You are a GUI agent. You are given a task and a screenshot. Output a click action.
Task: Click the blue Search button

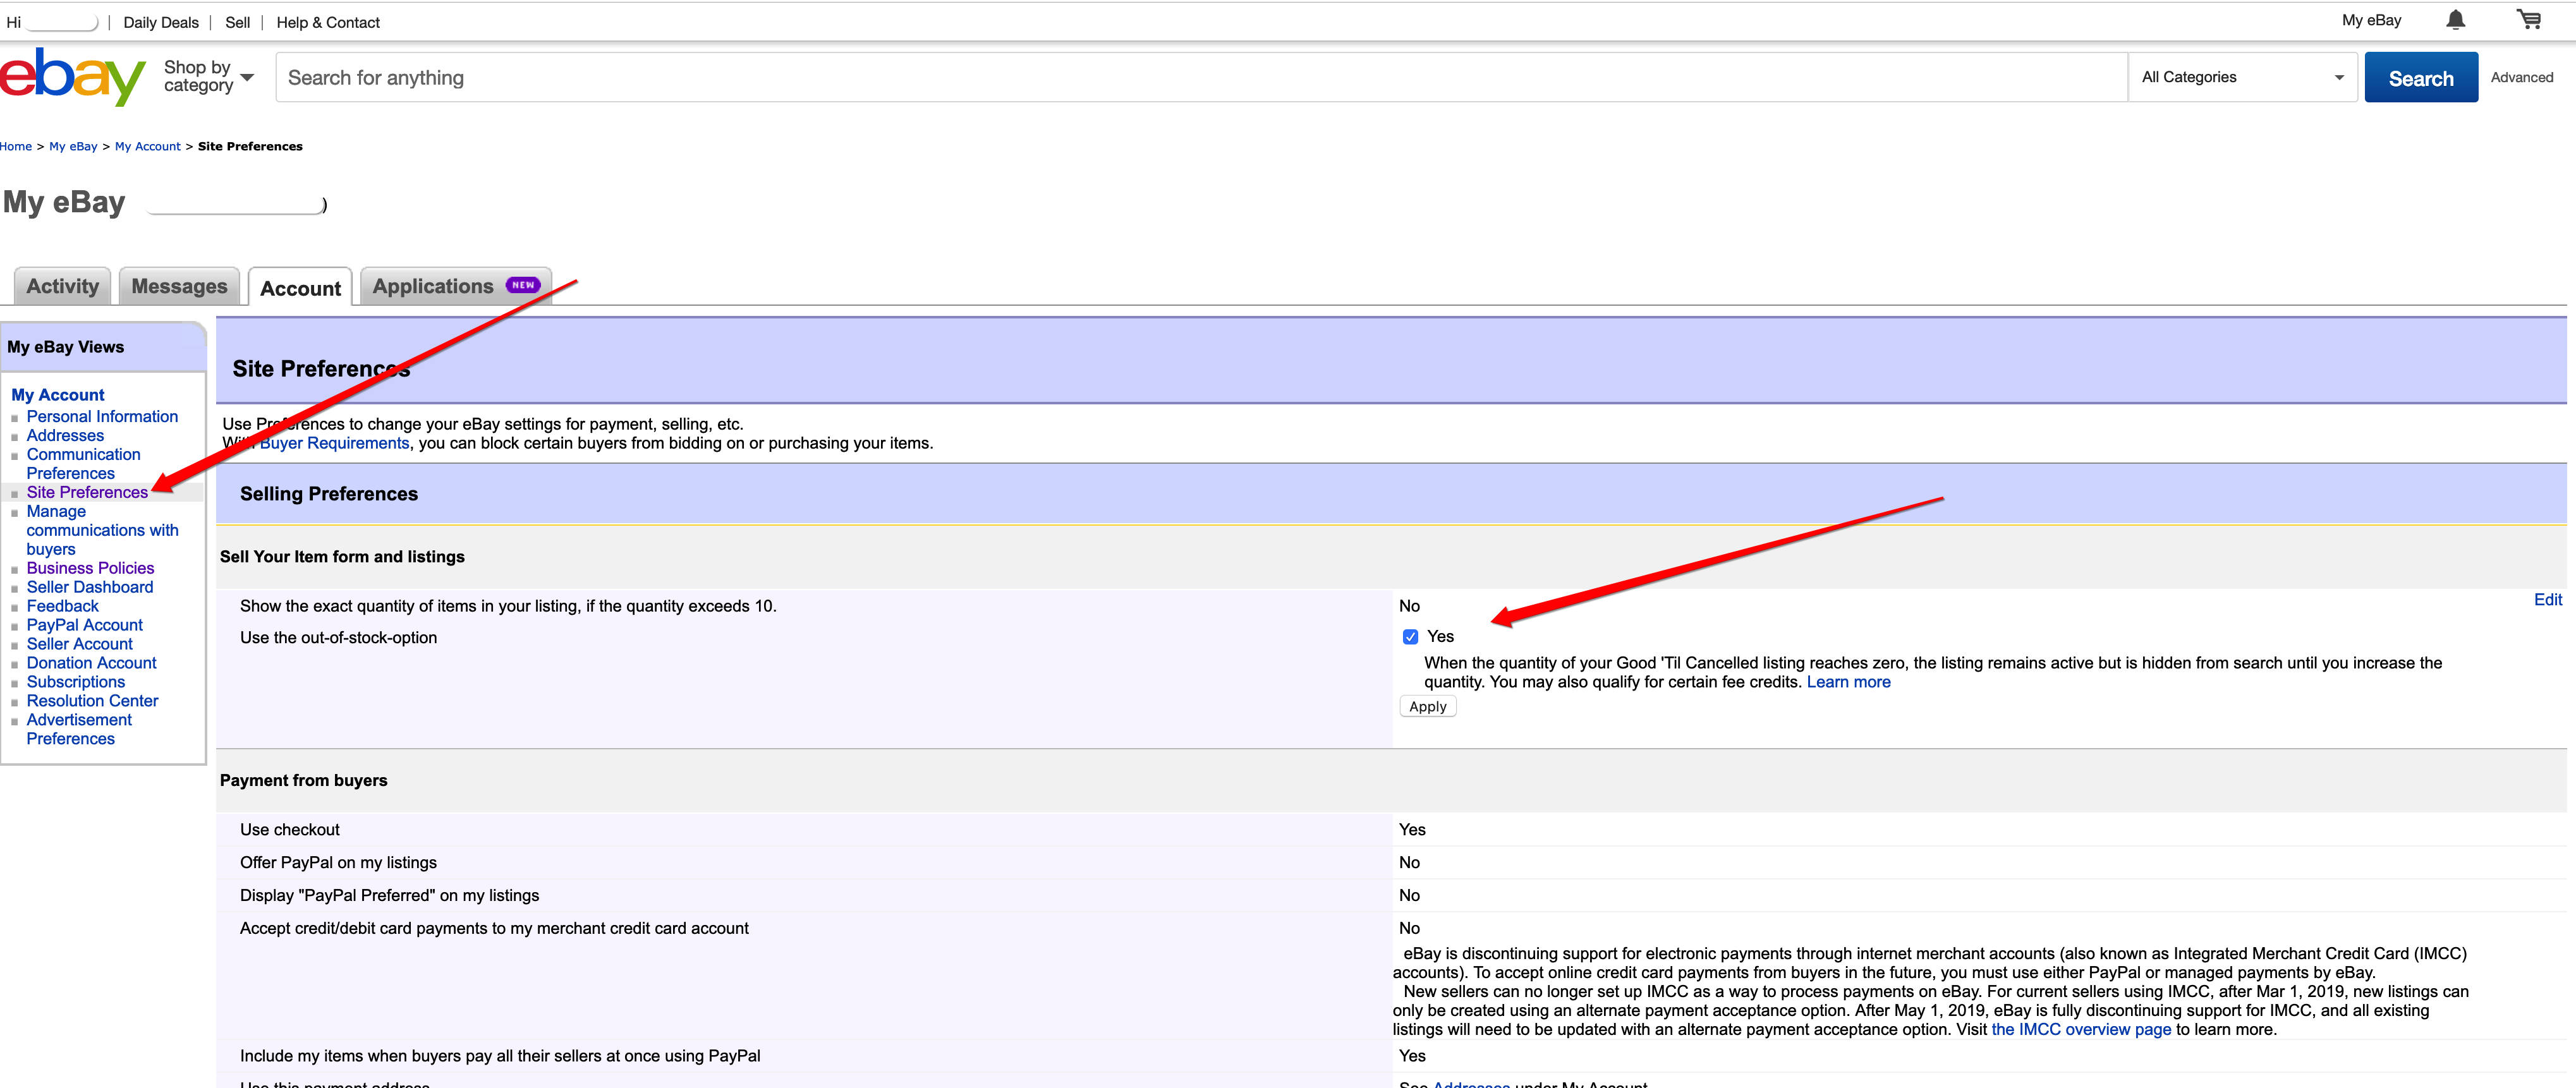coord(2420,78)
